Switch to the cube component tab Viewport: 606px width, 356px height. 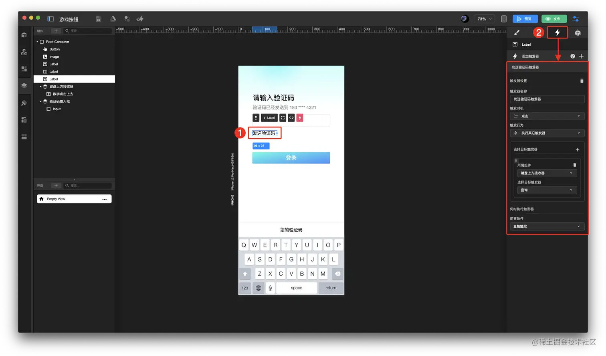point(578,33)
